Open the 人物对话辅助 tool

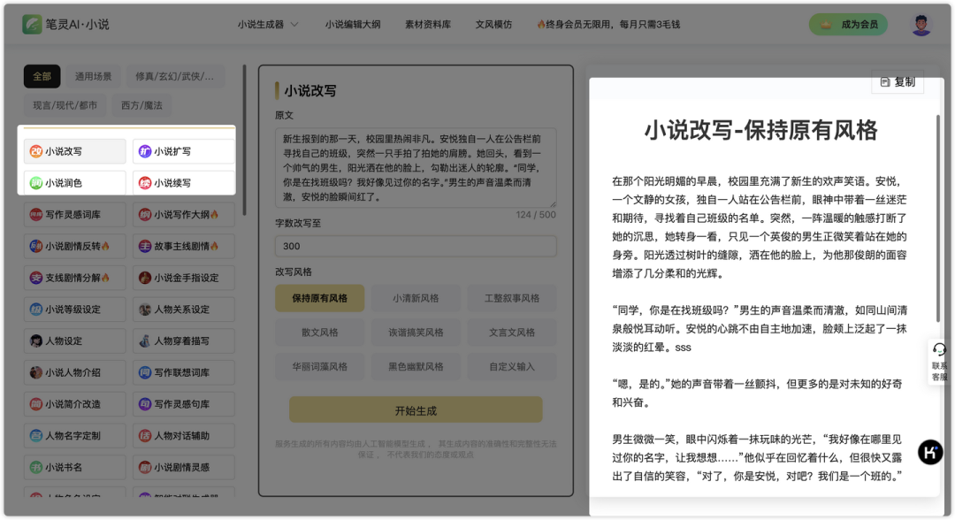point(183,435)
